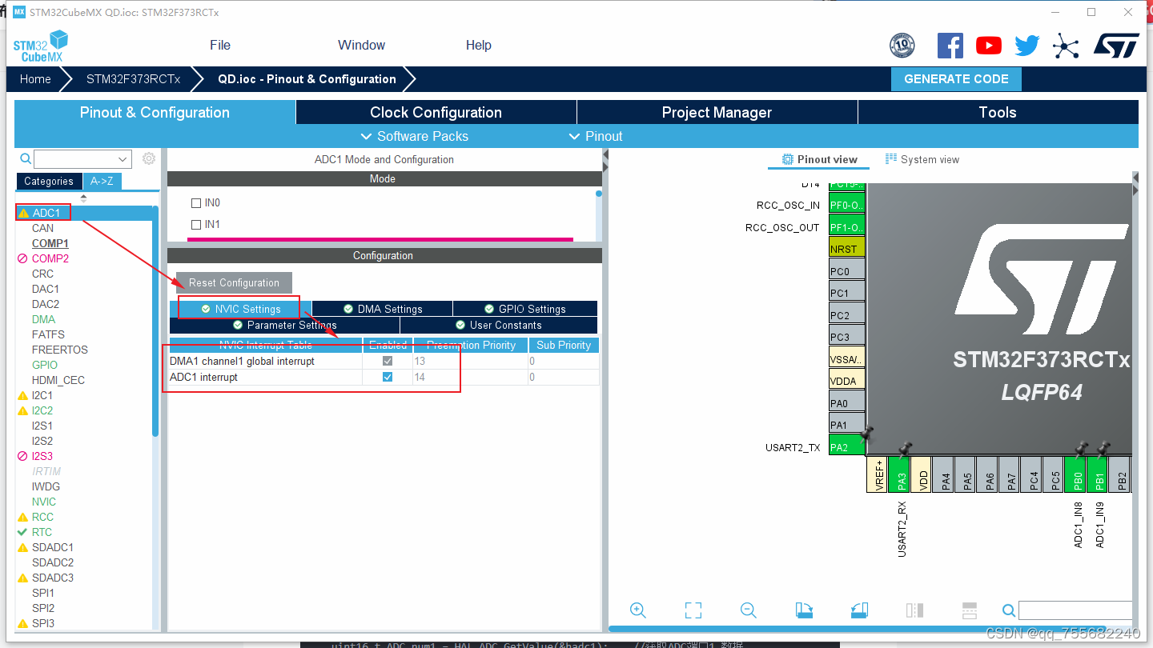Click the I2C1 warning icon

(x=23, y=396)
